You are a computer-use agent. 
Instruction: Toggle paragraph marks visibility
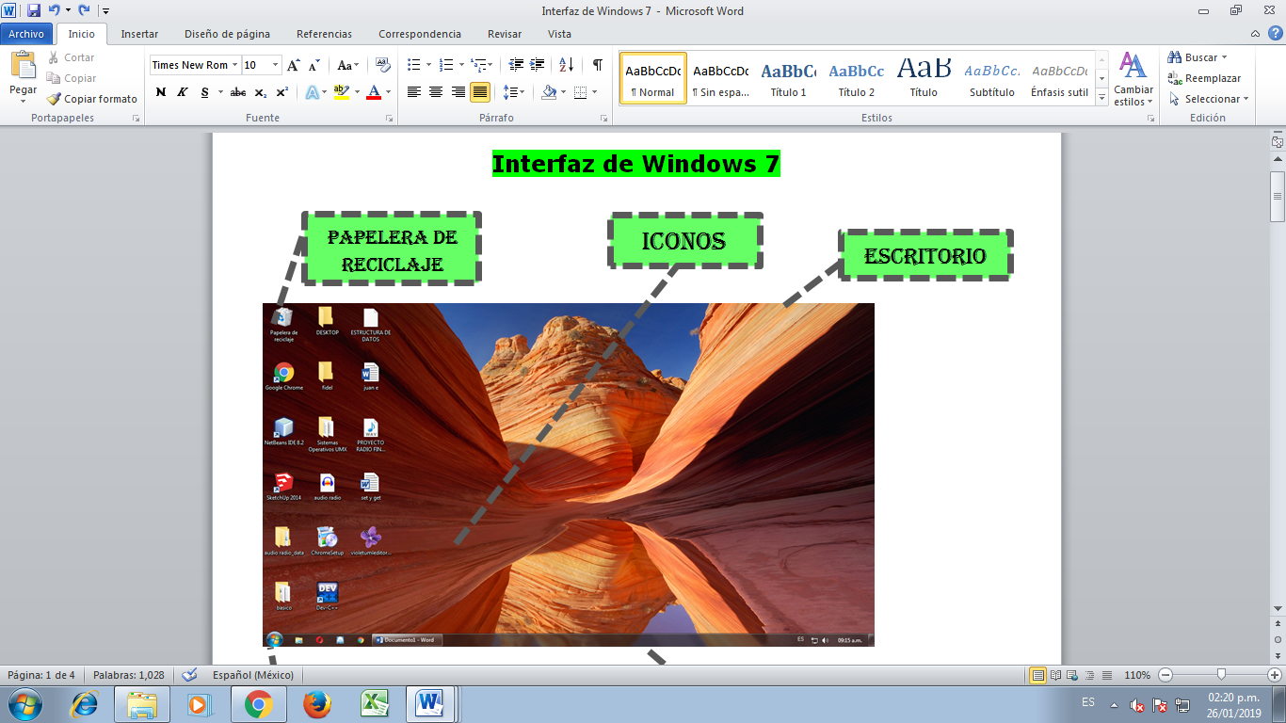597,66
